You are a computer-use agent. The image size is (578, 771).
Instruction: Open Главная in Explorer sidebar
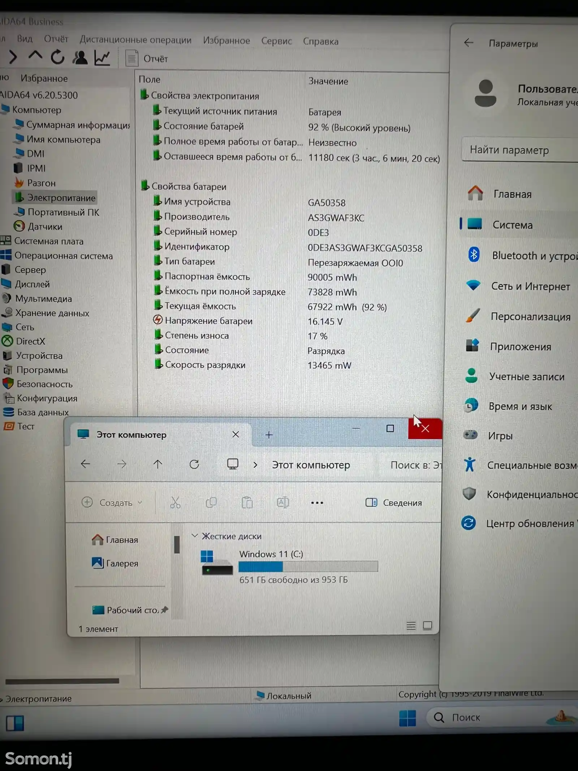(115, 540)
